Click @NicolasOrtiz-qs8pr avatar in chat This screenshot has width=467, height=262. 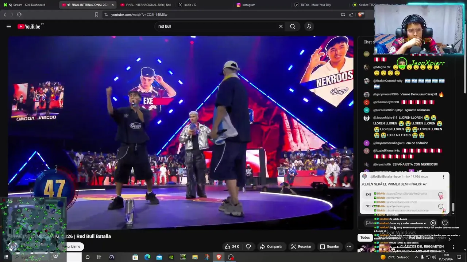pyautogui.click(x=367, y=110)
